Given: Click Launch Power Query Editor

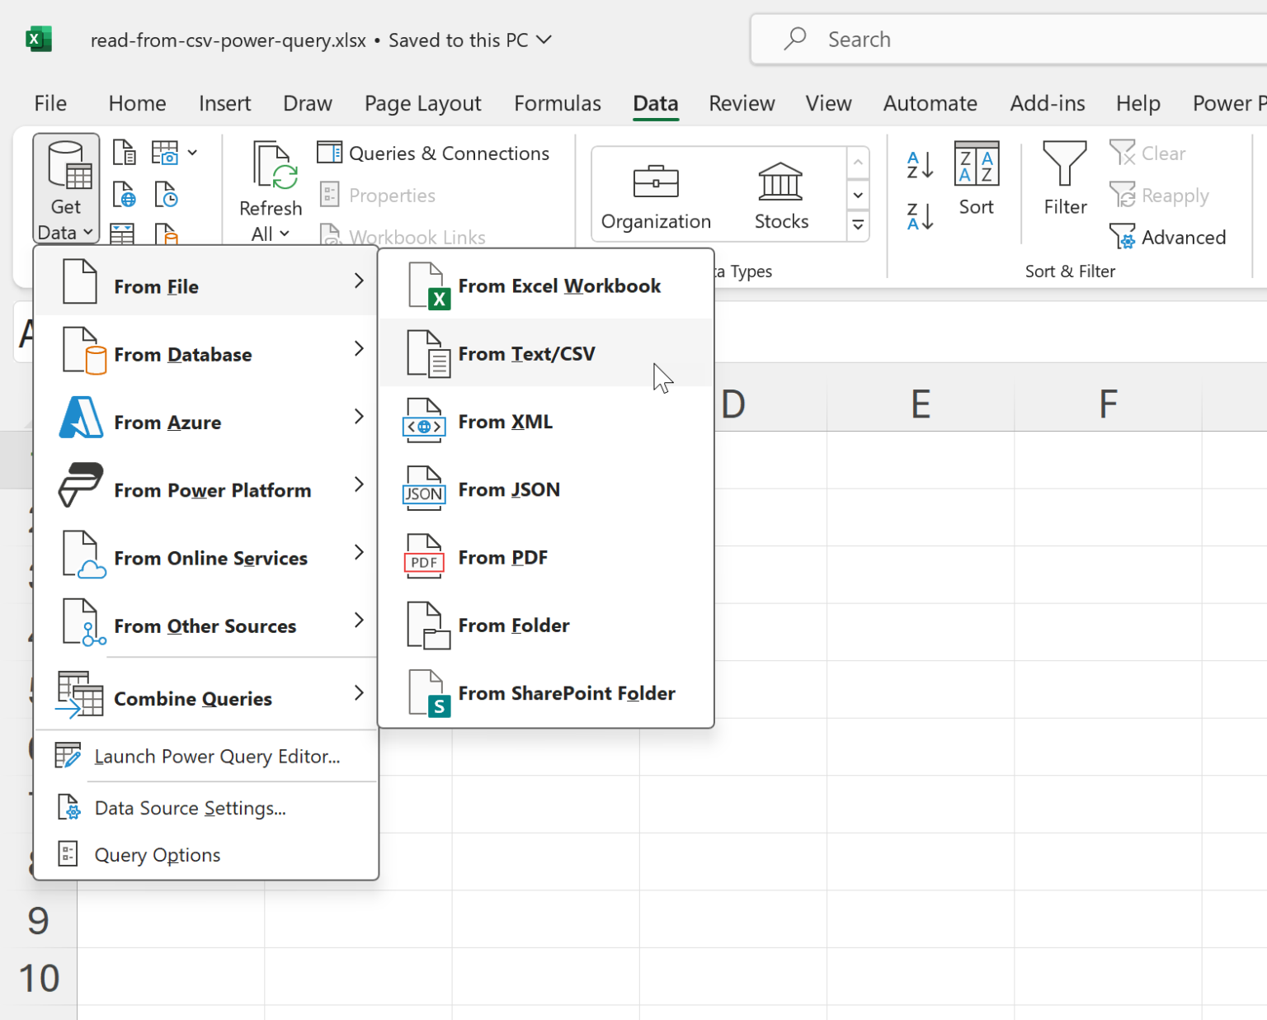Looking at the screenshot, I should click(216, 757).
